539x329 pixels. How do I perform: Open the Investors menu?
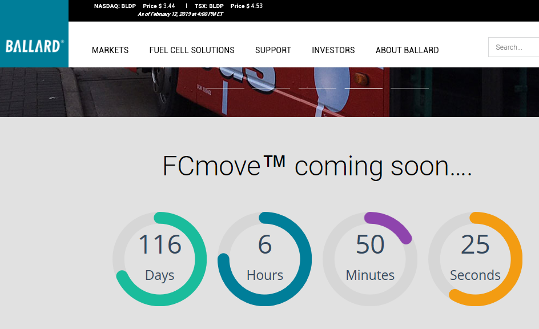click(x=333, y=50)
